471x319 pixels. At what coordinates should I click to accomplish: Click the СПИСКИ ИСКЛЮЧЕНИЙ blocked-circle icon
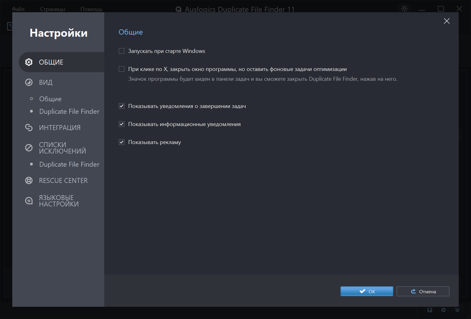[x=29, y=148]
